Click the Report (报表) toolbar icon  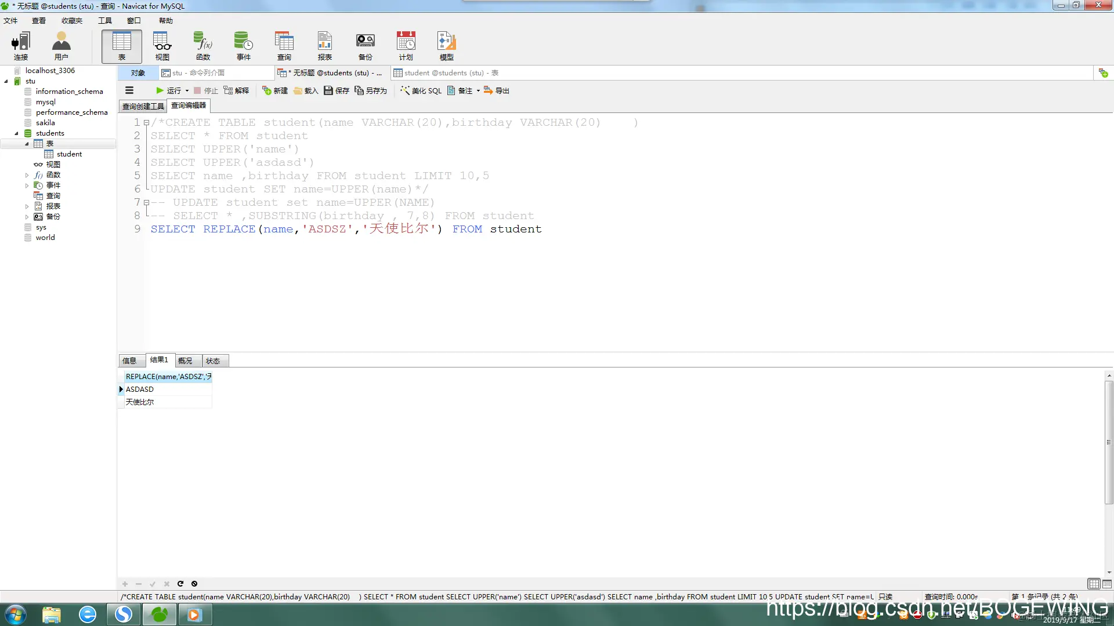pyautogui.click(x=324, y=46)
